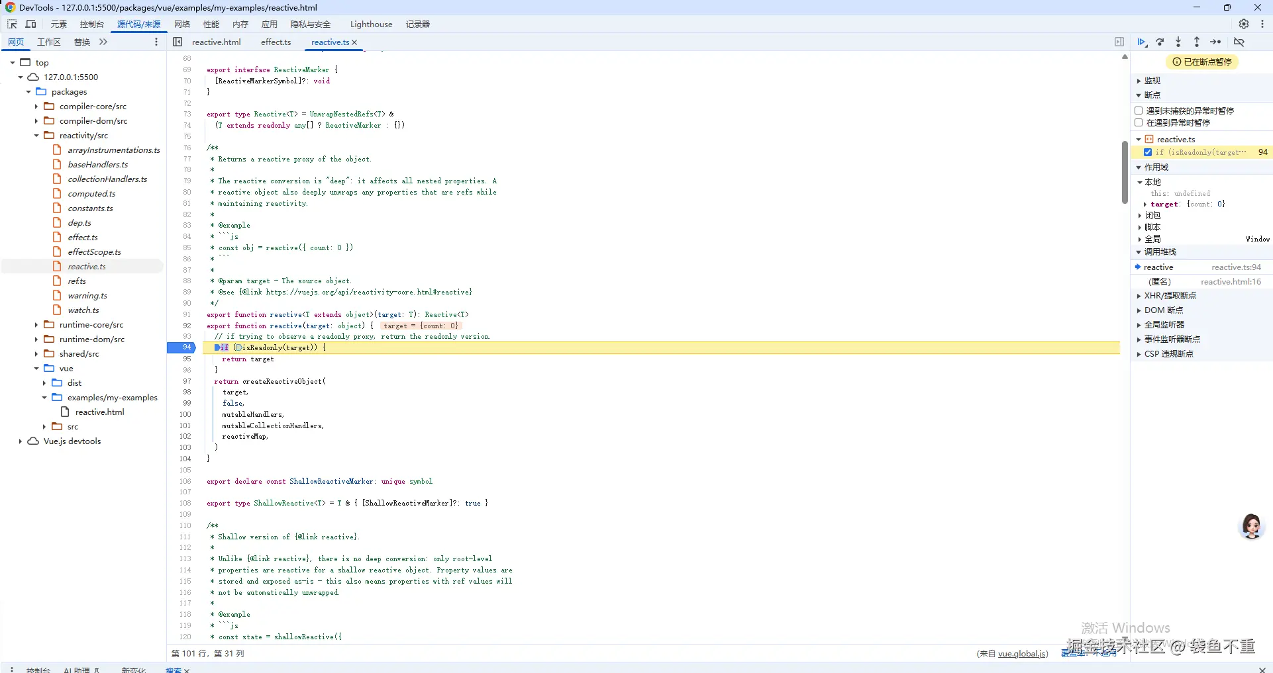This screenshot has height=673, width=1273.
Task: Open watch.ts in the file tree
Action: tap(83, 310)
